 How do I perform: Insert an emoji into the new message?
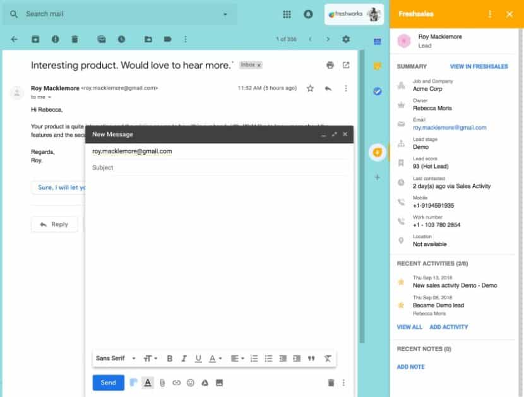[x=190, y=382]
